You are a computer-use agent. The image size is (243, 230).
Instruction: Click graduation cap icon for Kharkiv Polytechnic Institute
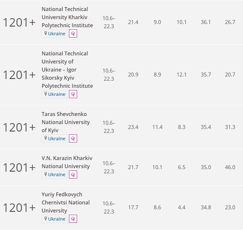(73, 34)
